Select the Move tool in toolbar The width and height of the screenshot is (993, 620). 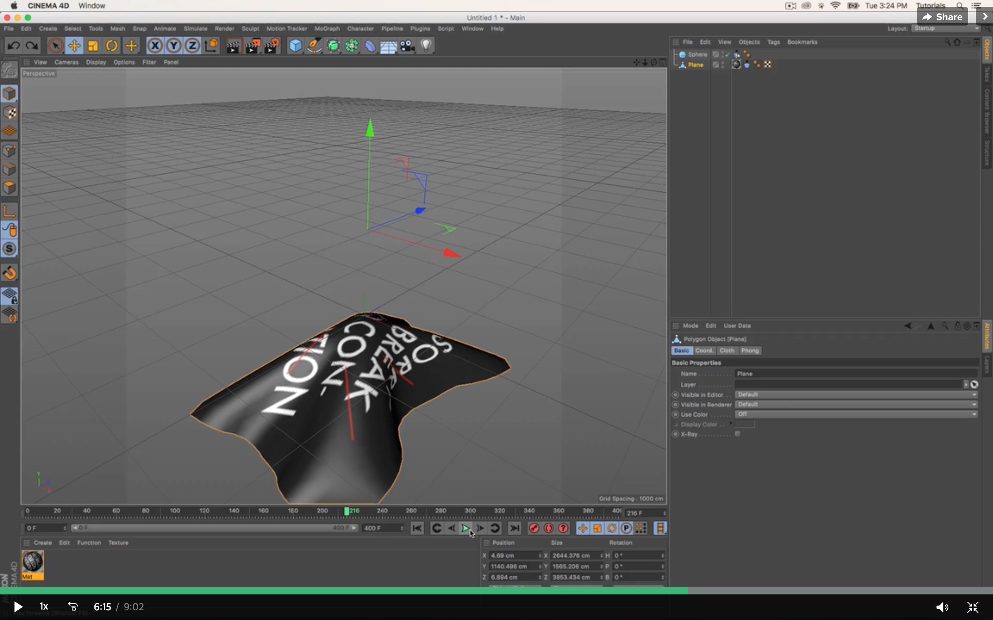[x=74, y=46]
